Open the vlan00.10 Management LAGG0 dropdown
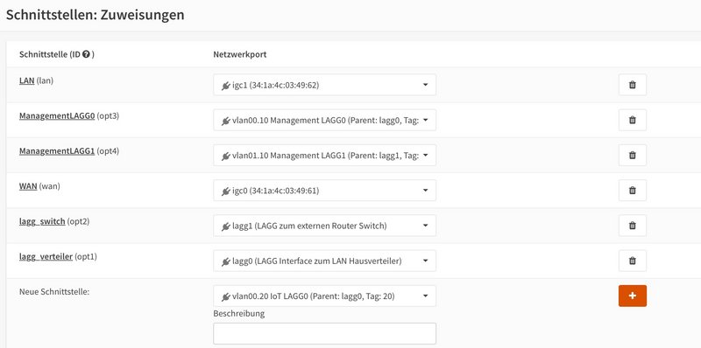 [x=324, y=120]
